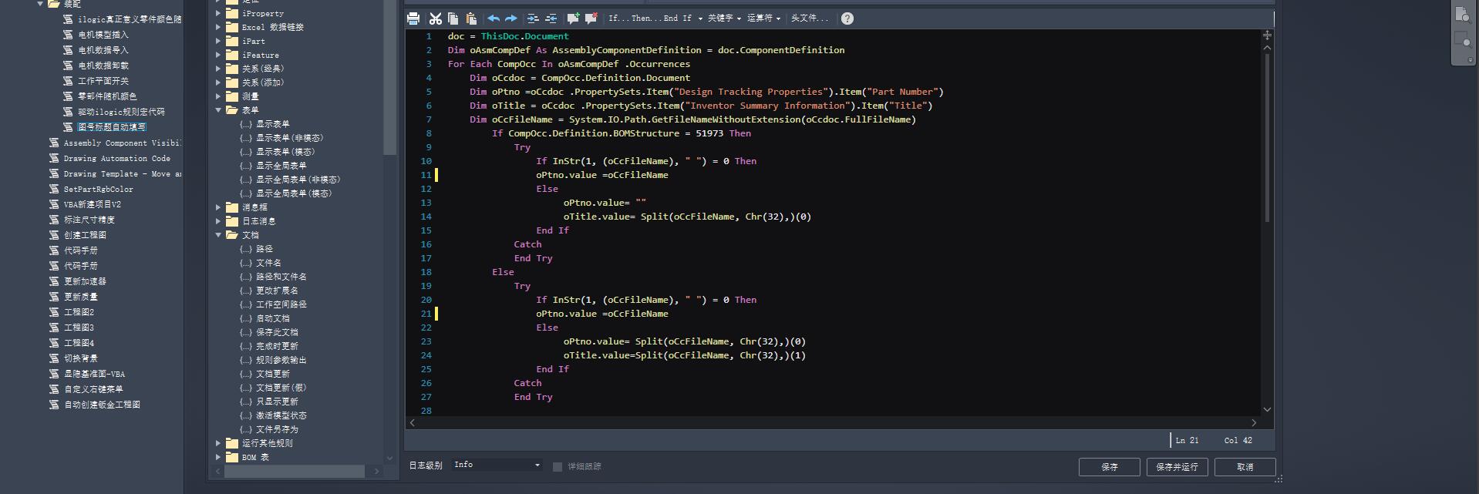Click the copy icon in editor toolbar
The height and width of the screenshot is (494, 1479).
click(x=453, y=18)
